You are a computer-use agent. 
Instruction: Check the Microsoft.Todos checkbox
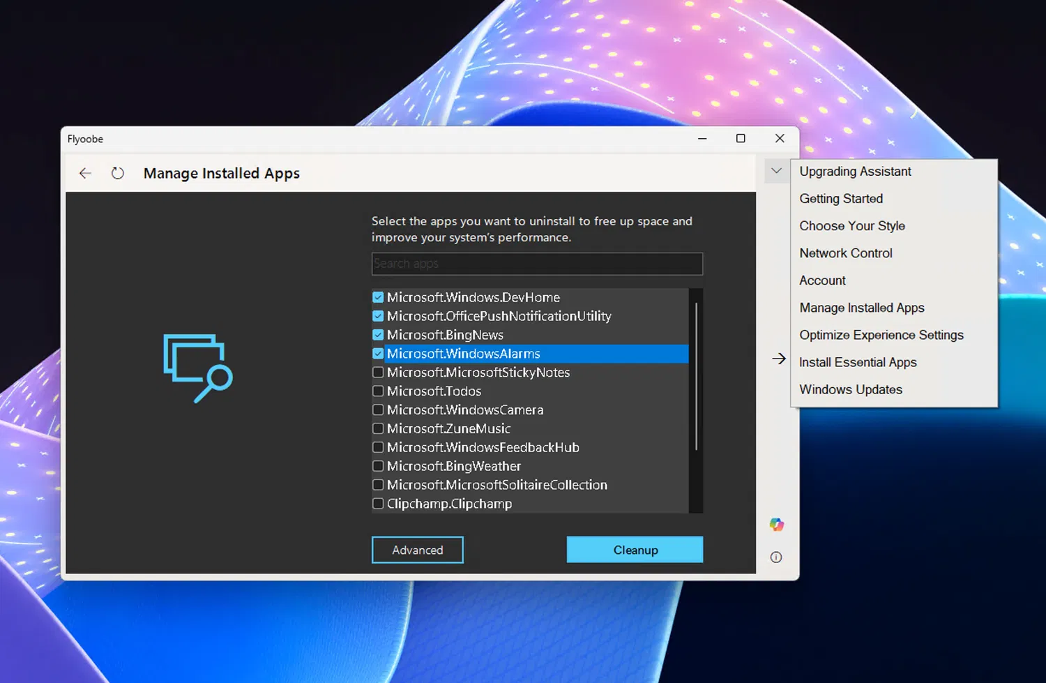point(378,391)
